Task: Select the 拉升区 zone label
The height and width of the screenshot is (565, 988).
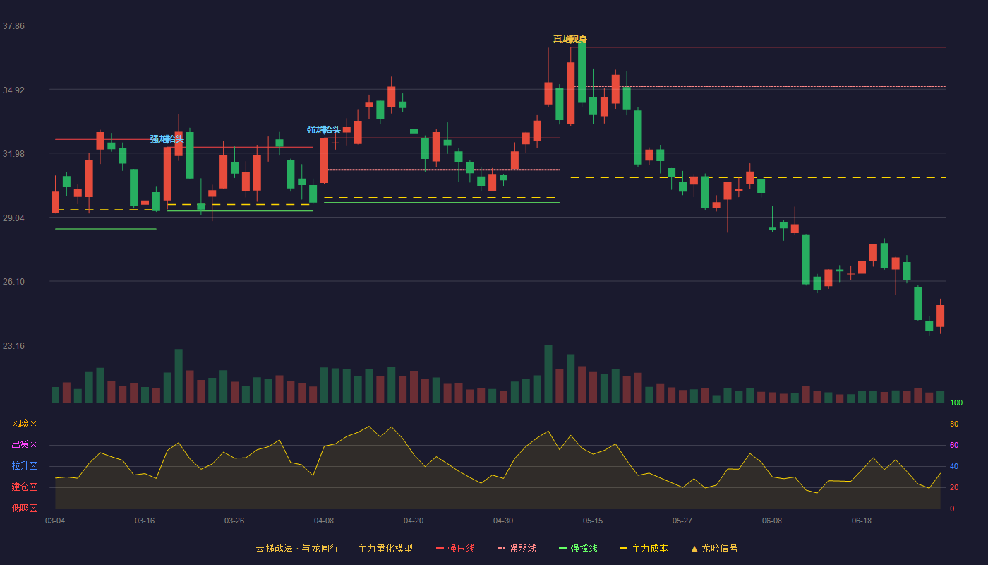Action: 25,466
